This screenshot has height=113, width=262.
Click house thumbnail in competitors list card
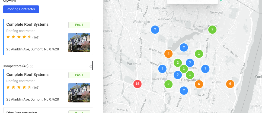79,93
